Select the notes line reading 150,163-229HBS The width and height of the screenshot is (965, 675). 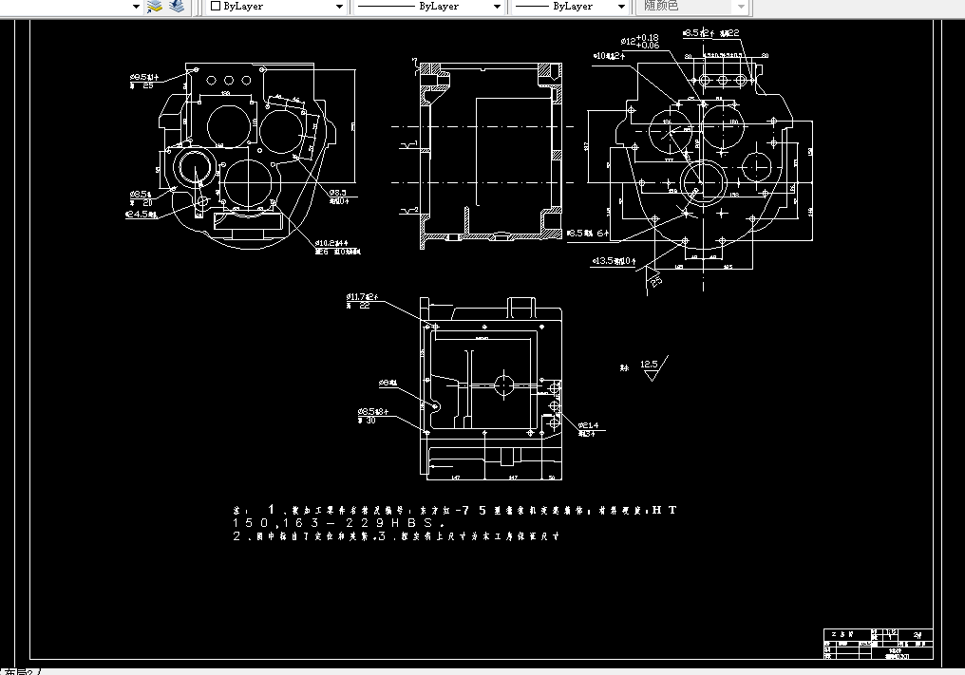point(340,523)
